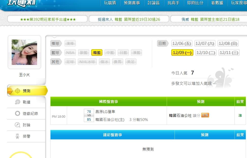Click the 韓國石油公社 讓分 prediction
247x158 pixels.
[184, 116]
